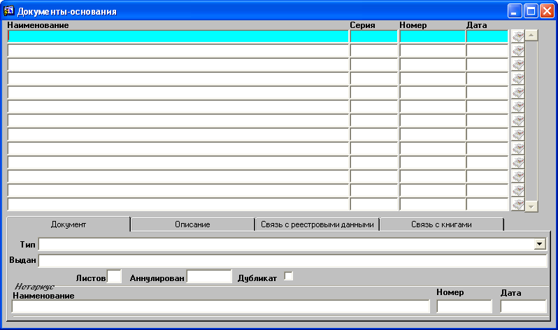Click the highlighted Наименование cell in the first row
Screen dimensions: 558x330
pyautogui.click(x=178, y=36)
